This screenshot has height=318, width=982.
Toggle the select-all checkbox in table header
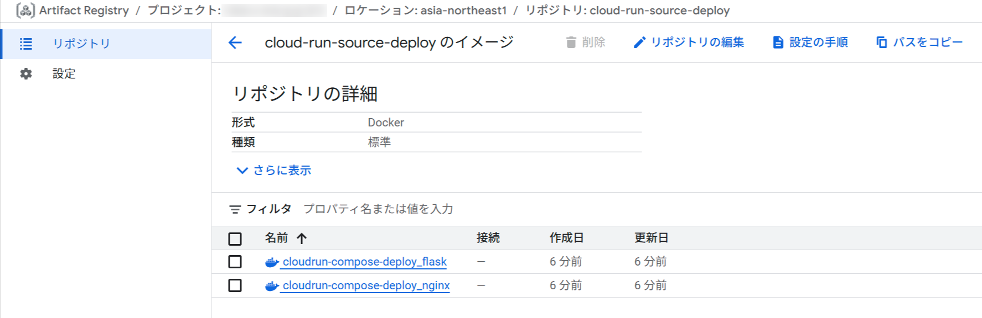(235, 239)
